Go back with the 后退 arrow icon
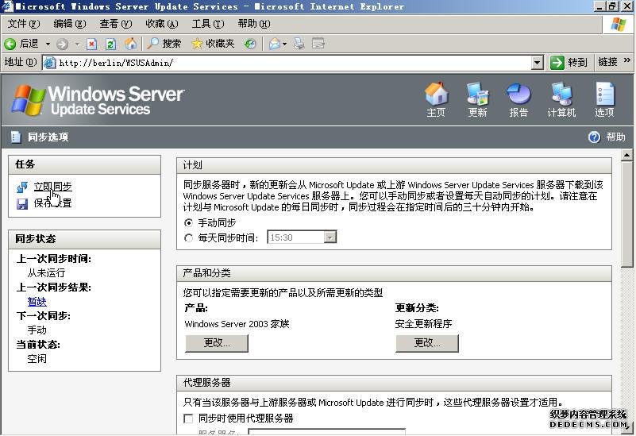Screen dimensions: 636x436 tap(10, 44)
